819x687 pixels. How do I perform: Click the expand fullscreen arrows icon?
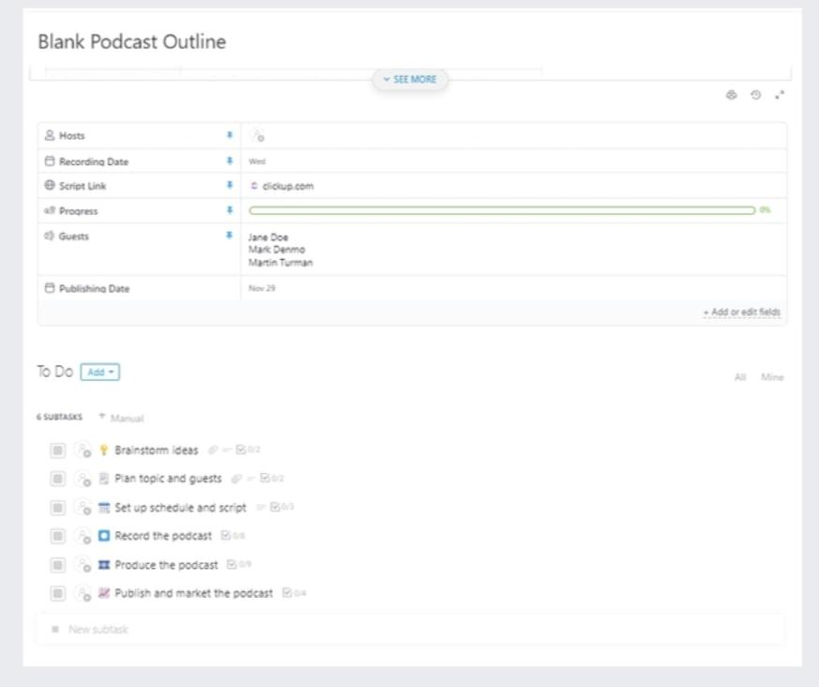(780, 95)
